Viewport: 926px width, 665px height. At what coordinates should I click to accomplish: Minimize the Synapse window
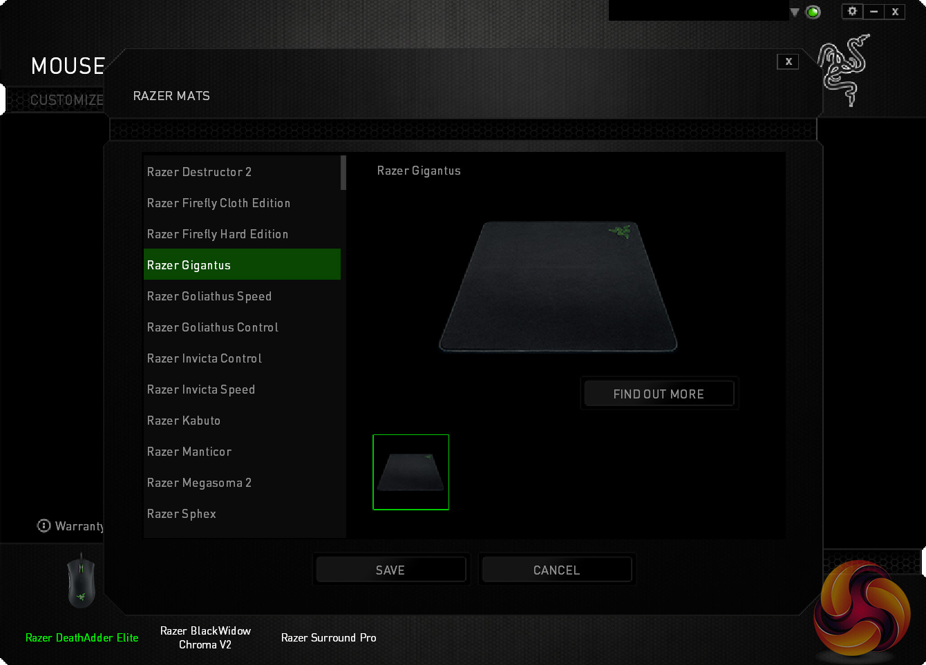click(873, 11)
